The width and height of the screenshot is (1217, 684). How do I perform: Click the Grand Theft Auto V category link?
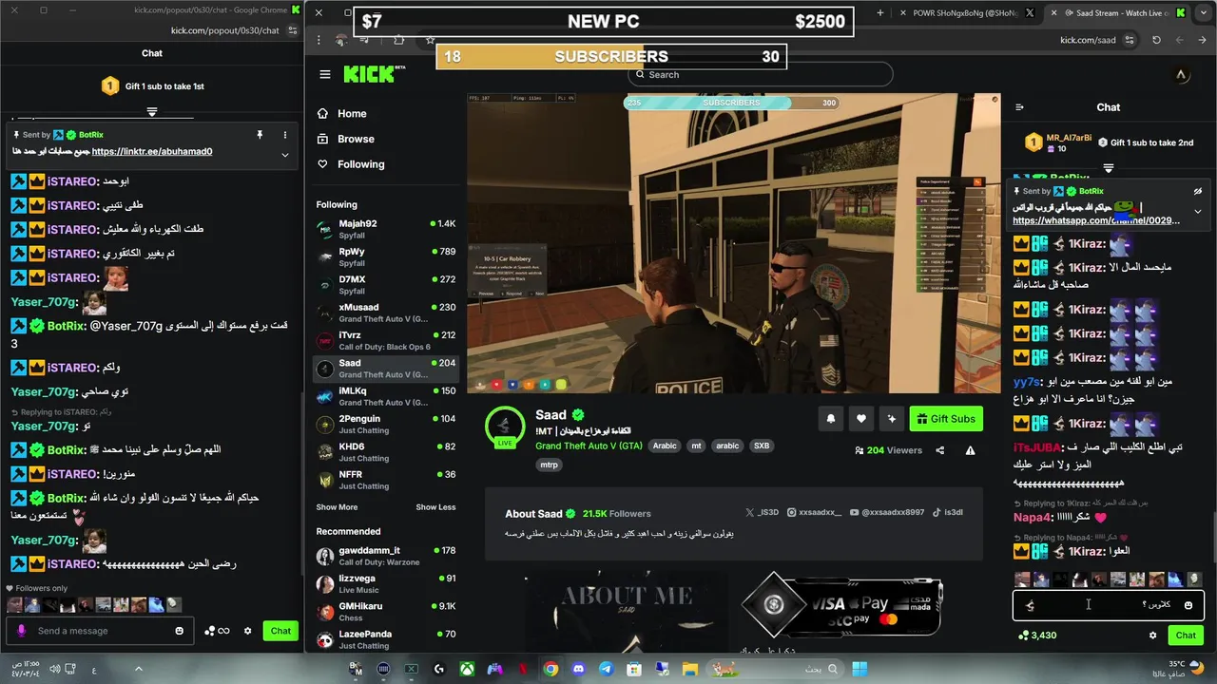(x=589, y=446)
